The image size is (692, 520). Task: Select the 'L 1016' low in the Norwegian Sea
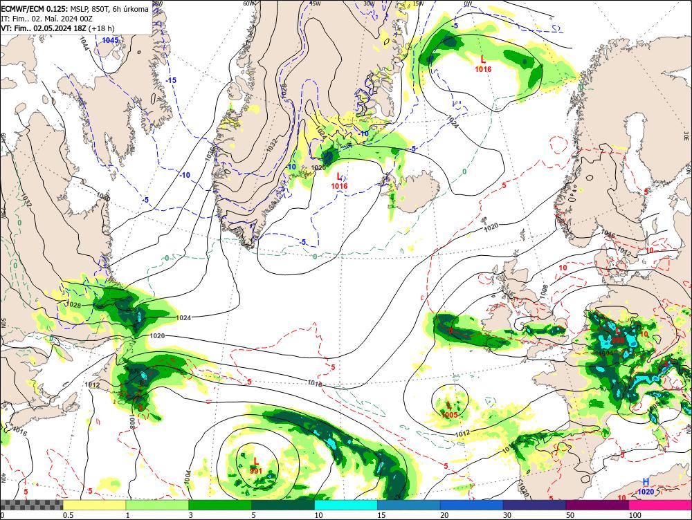coord(483,64)
